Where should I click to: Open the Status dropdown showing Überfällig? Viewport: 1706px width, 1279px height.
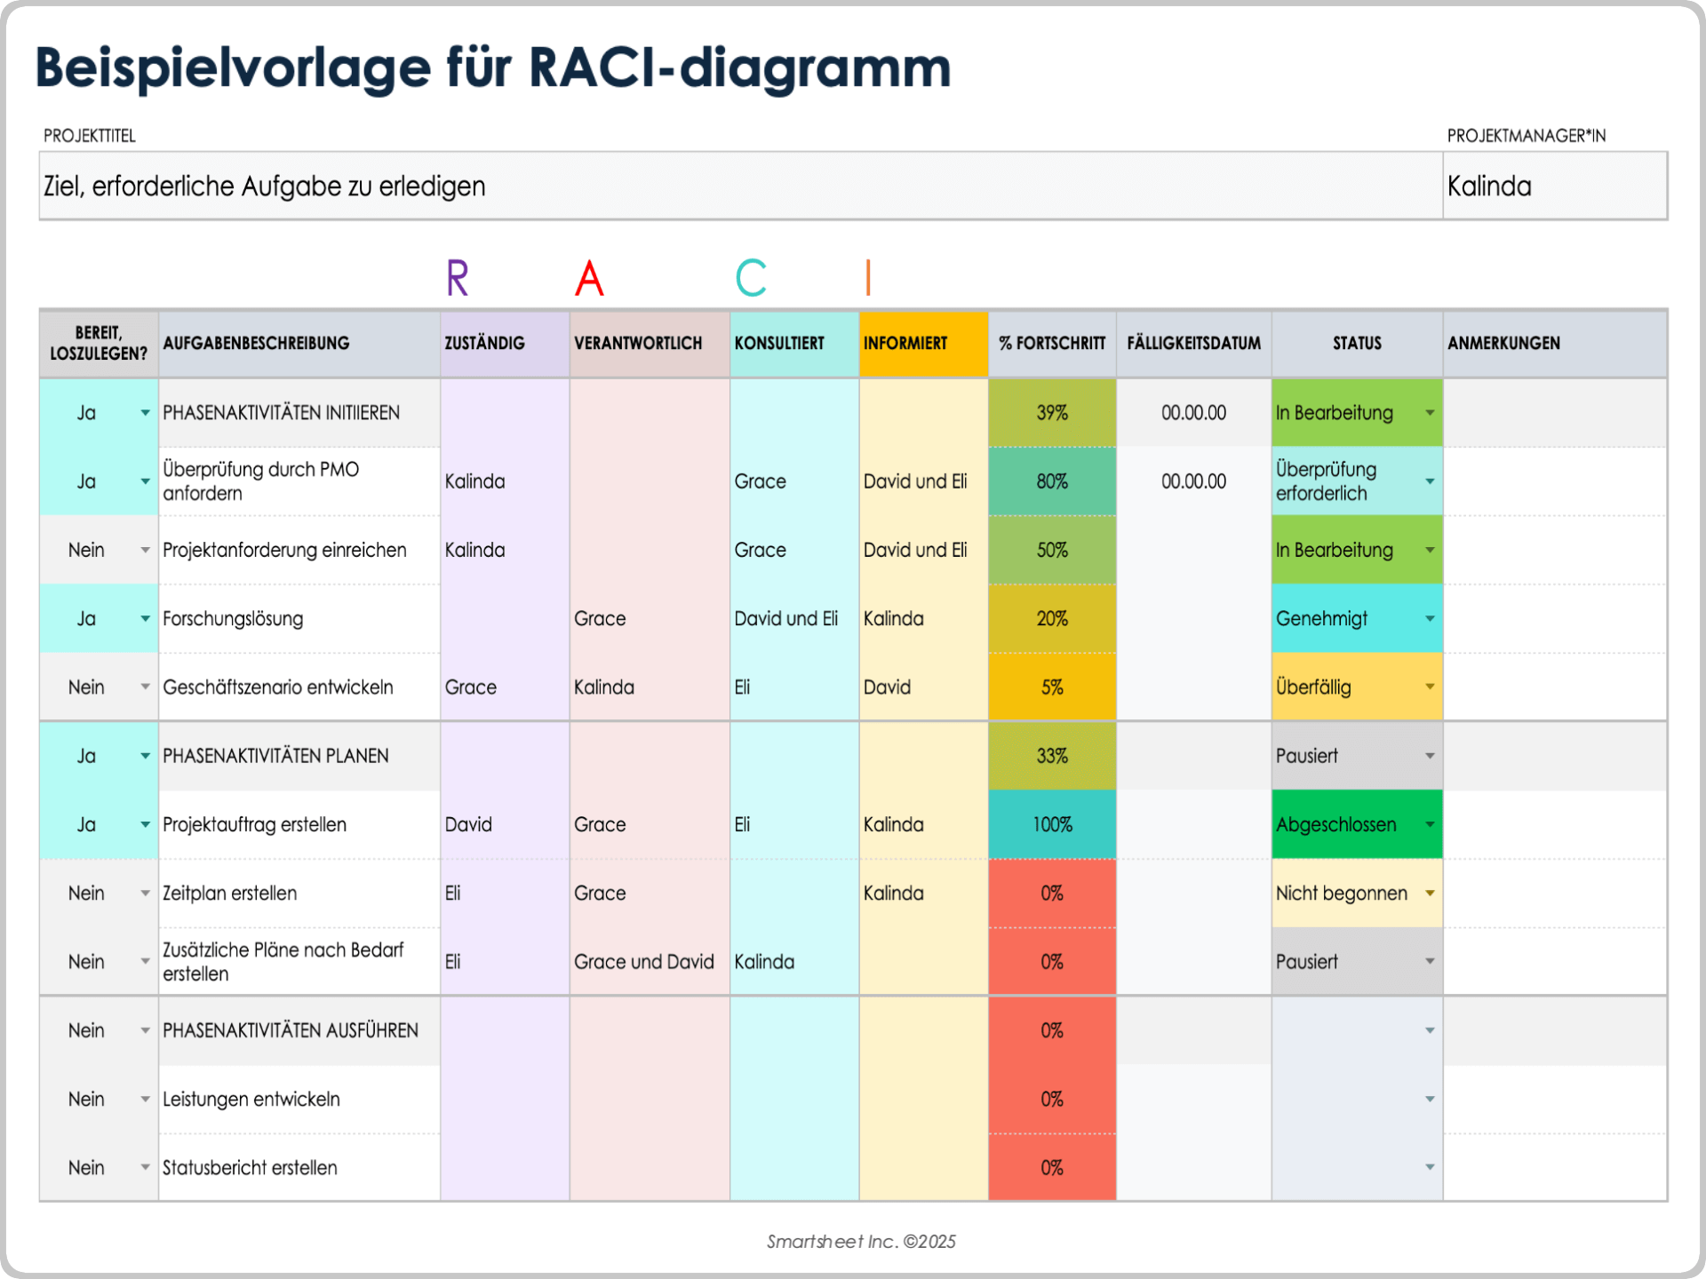click(x=1430, y=686)
